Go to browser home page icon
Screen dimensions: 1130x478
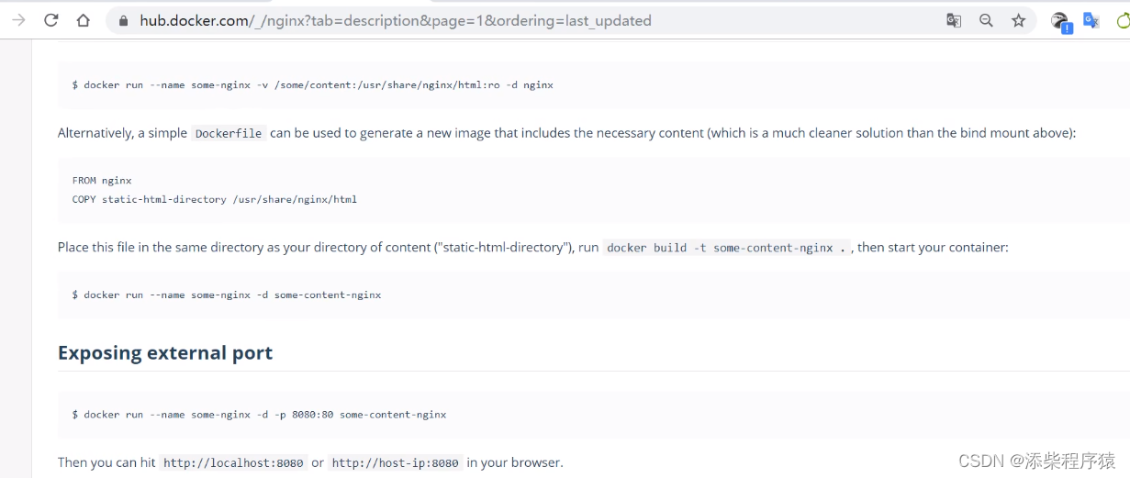point(84,20)
